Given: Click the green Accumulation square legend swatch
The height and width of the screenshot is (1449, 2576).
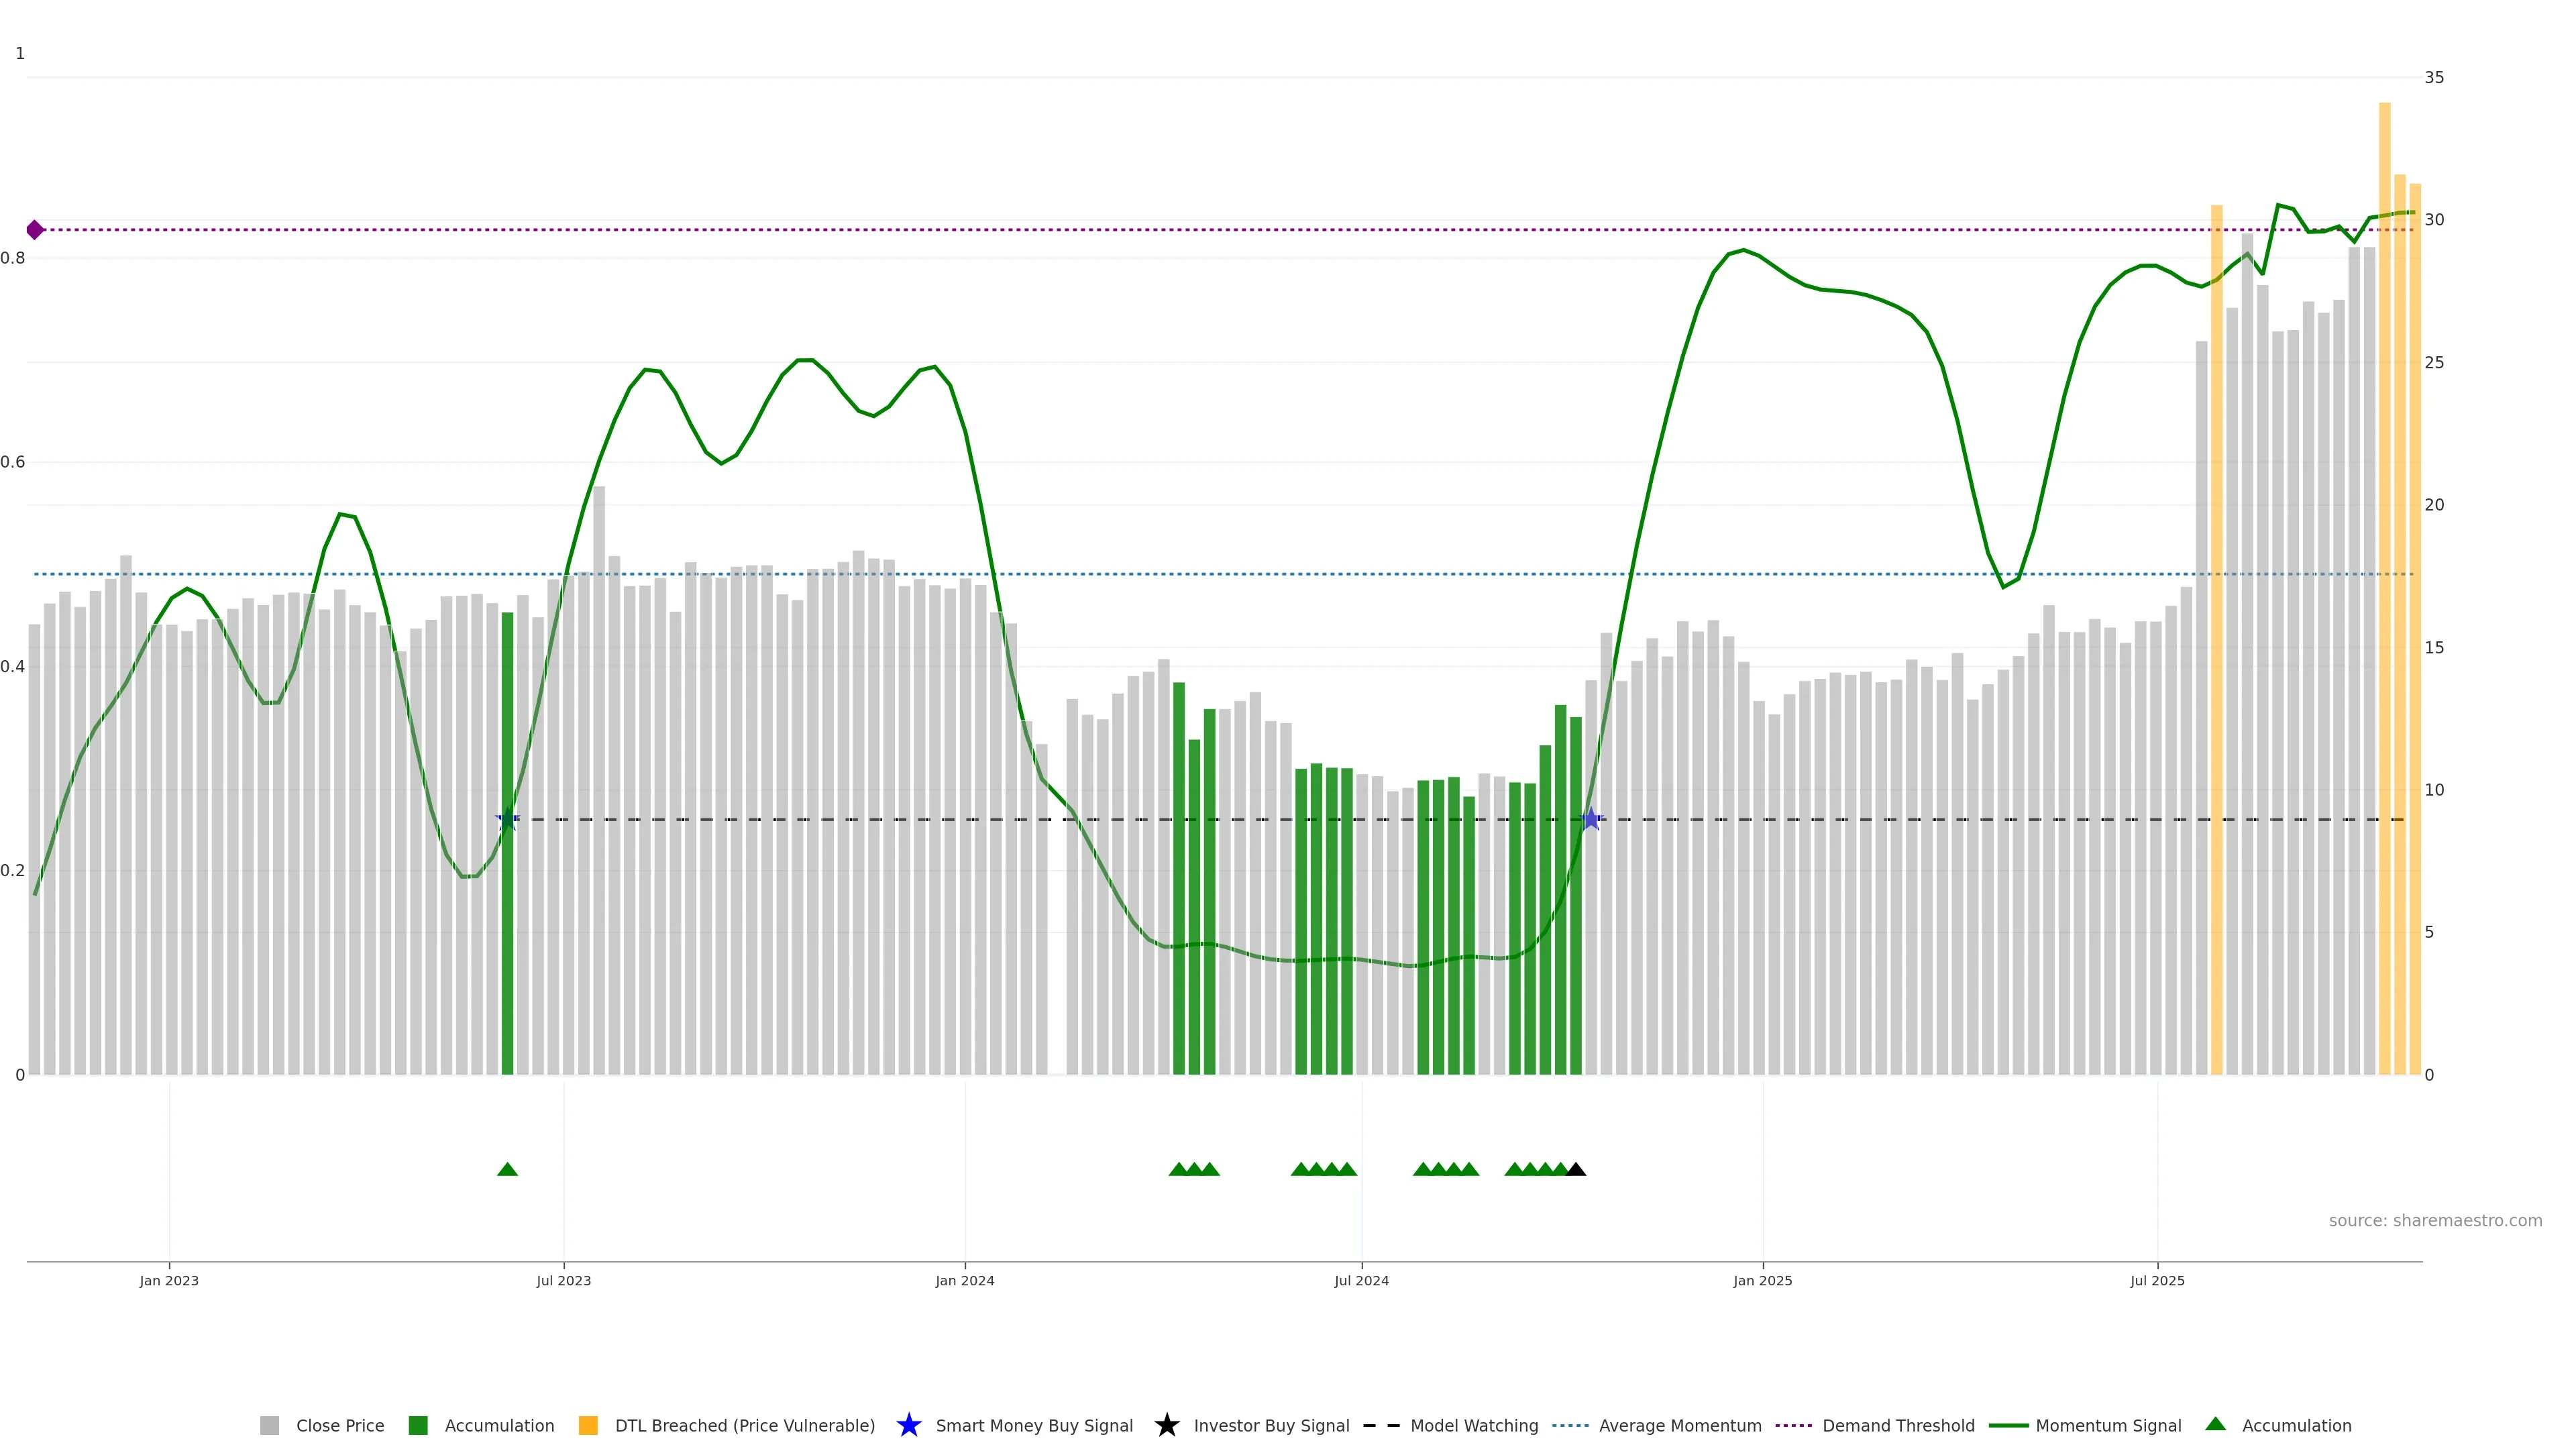Looking at the screenshot, I should 418,1426.
